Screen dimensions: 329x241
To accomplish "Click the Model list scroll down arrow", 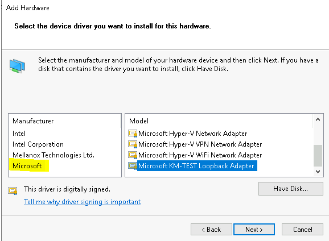I will 318,172.
